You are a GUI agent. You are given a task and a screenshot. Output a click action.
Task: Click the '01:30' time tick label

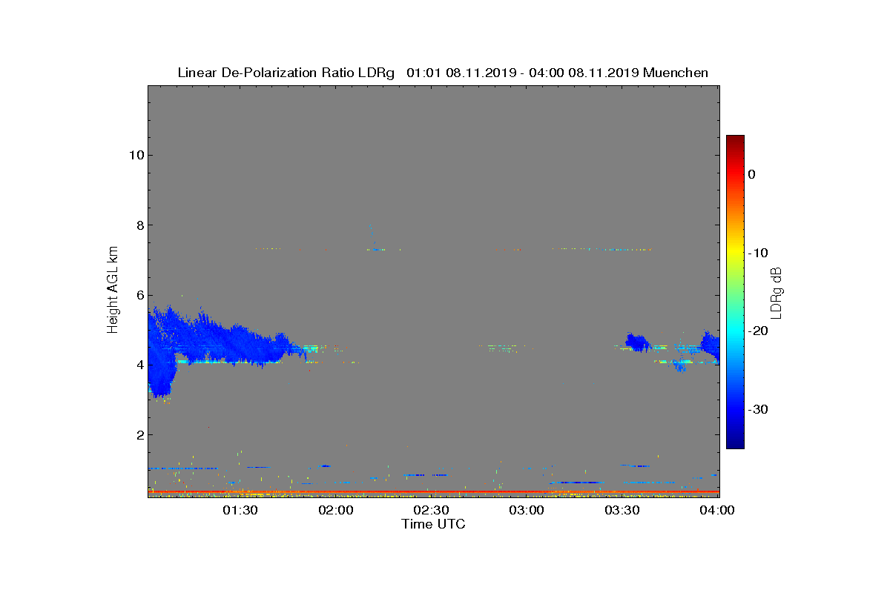coord(240,511)
